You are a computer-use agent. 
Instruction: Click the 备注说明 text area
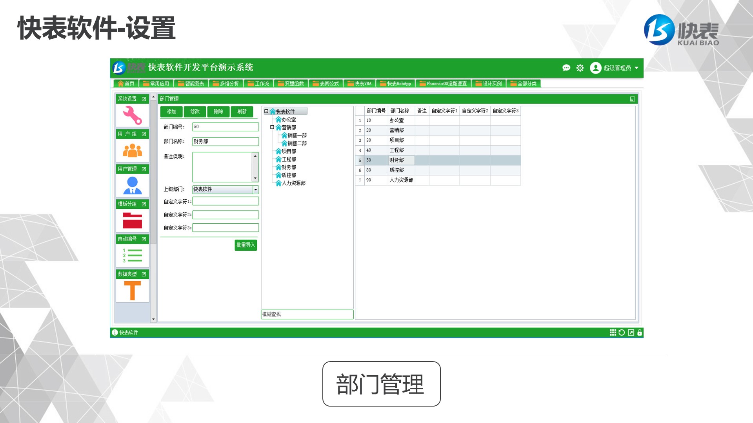[x=222, y=167]
